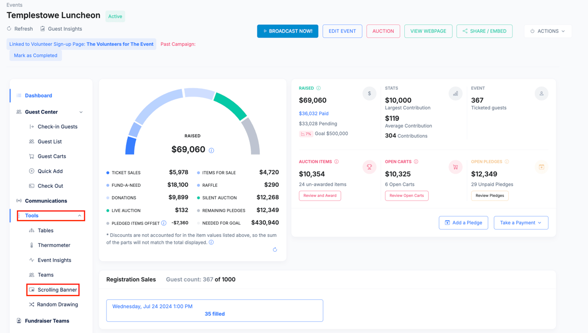Collapse the Guest Center section chevron
Screen dimensions: 588x333
pos(81,112)
